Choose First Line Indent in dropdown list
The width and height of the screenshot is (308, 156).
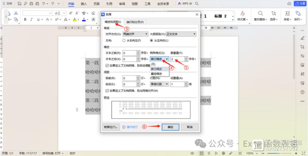pyautogui.click(x=159, y=69)
